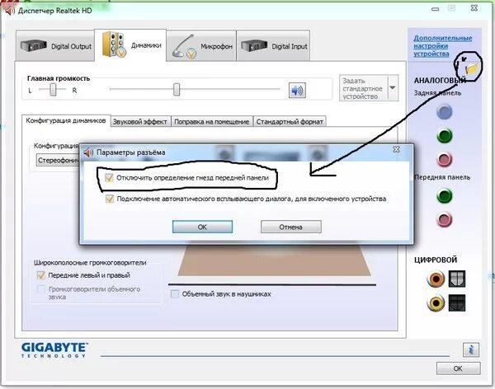The width and height of the screenshot is (495, 389).
Task: Click the pink rear panel jack
Action: pos(444,159)
